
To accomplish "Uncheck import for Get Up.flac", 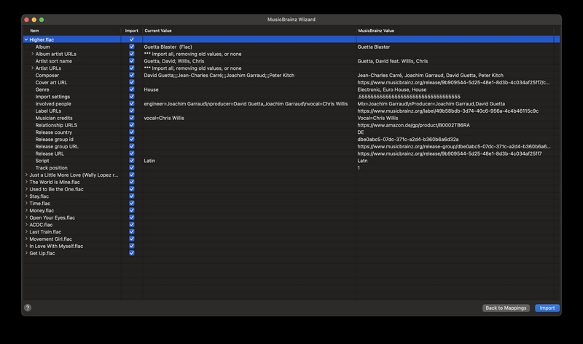I will pyautogui.click(x=132, y=253).
